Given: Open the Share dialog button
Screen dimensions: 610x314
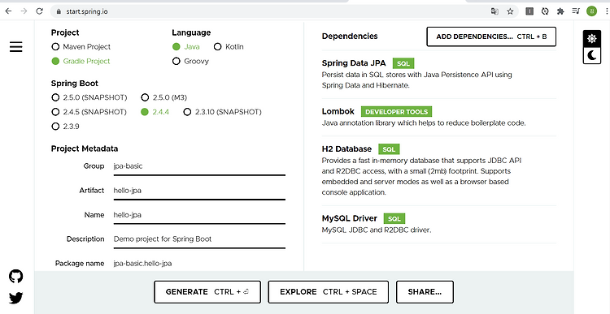Looking at the screenshot, I should coord(425,292).
